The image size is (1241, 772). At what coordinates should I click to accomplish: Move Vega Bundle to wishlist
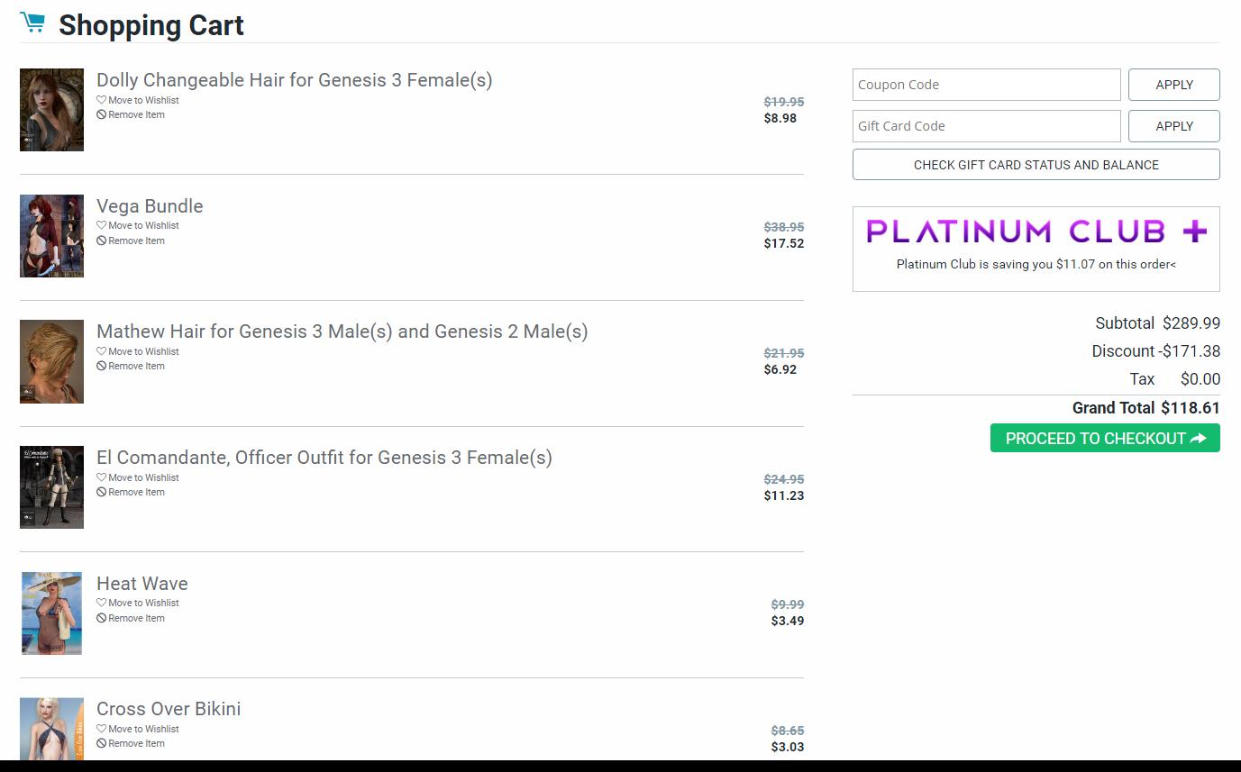pyautogui.click(x=143, y=225)
